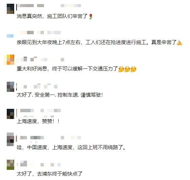190x180 pixels.
Task: Click the comment 哇，中国速度，上海速度
Action: pyautogui.click(x=71, y=147)
